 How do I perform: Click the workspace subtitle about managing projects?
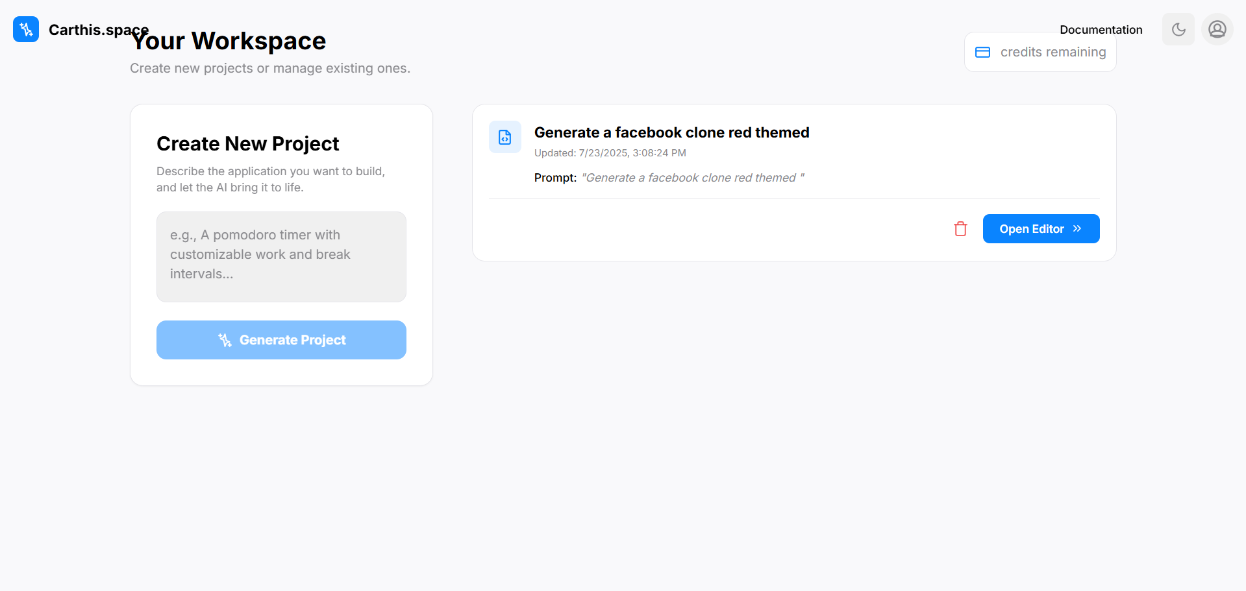point(270,68)
